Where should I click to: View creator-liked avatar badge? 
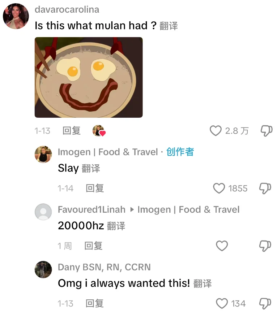99,131
